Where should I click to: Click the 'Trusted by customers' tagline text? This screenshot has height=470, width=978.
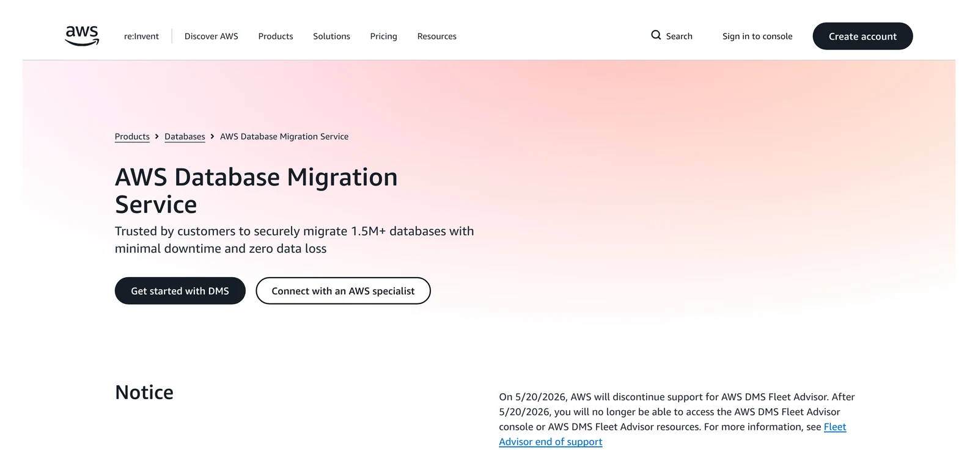tap(295, 240)
